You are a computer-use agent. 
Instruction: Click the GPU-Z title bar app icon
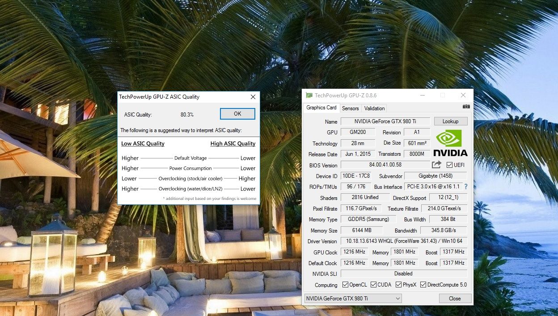[309, 95]
